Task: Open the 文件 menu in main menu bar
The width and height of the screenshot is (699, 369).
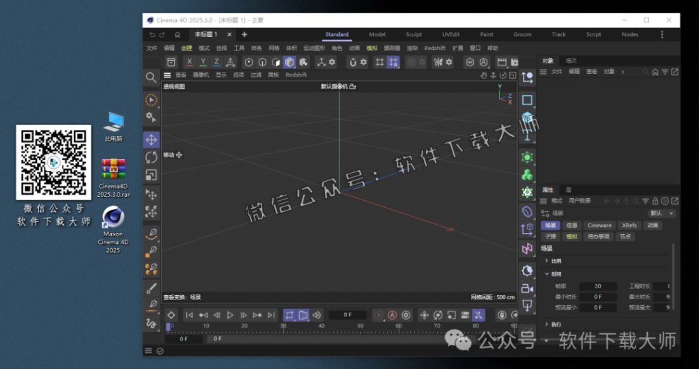Action: (x=152, y=49)
